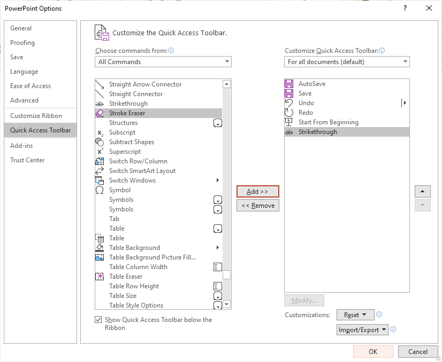Select Start From Beginning icon
The image size is (442, 362).
289,122
